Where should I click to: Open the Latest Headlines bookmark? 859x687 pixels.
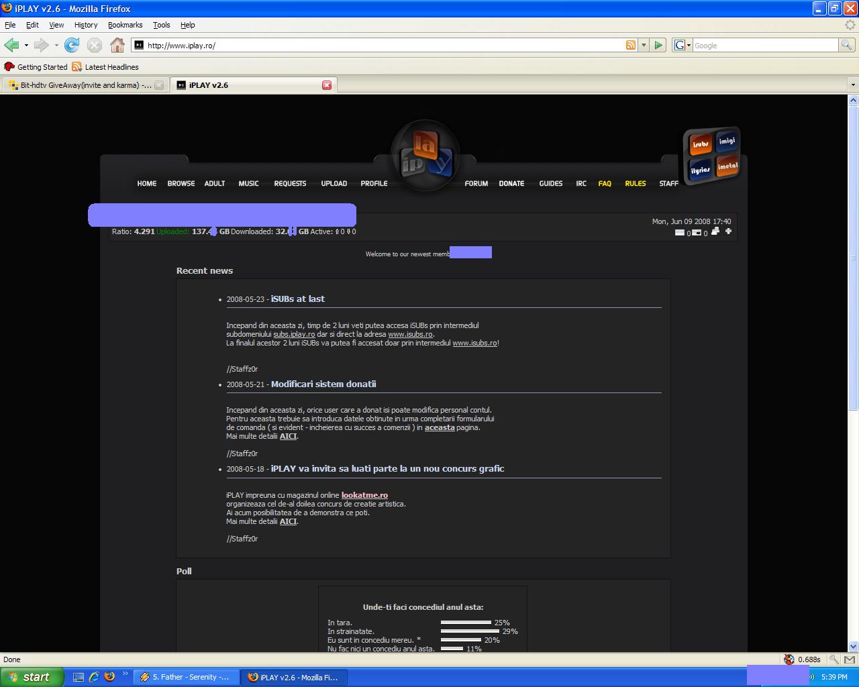click(105, 67)
